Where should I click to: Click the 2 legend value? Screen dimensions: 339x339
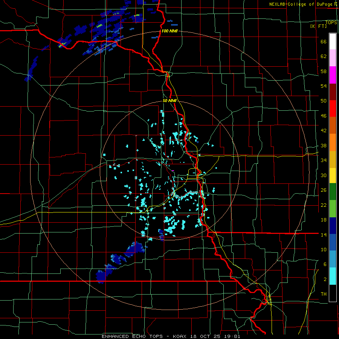click(x=325, y=279)
